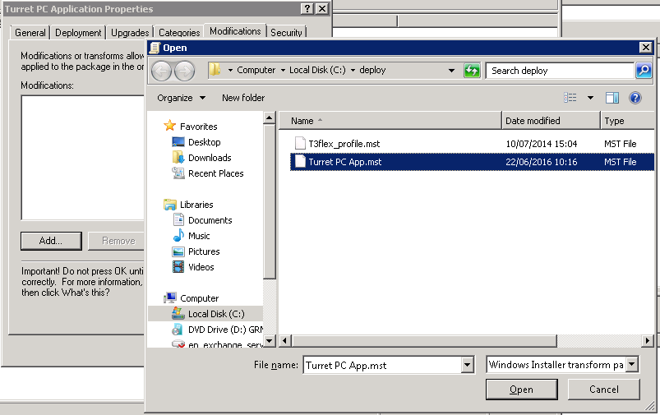Expand the arrow before Local Disk (C:) breadcrumb
This screenshot has height=415, width=660.
[283, 71]
